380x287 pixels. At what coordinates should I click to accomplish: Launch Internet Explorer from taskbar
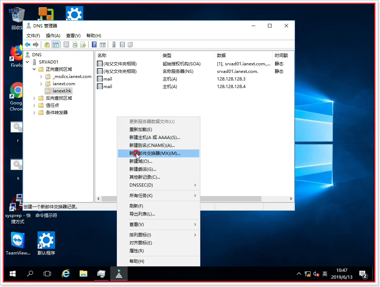(66, 274)
